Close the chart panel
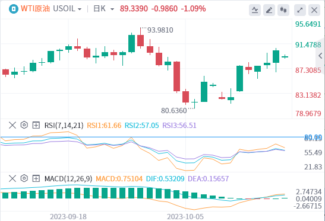The height and width of the screenshot is (221, 325). (314, 9)
